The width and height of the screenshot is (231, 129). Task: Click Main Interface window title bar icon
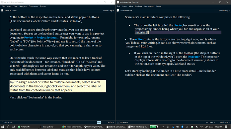point(118,2)
